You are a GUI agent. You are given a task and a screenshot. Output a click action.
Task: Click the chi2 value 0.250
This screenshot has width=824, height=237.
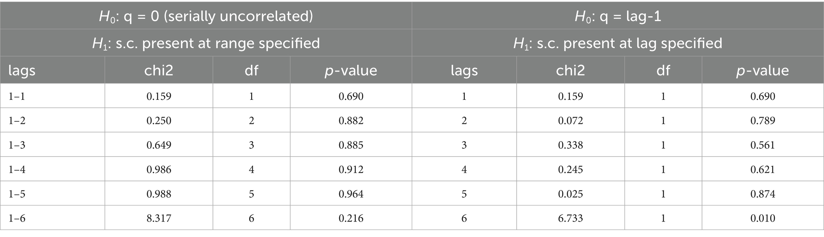pos(159,120)
